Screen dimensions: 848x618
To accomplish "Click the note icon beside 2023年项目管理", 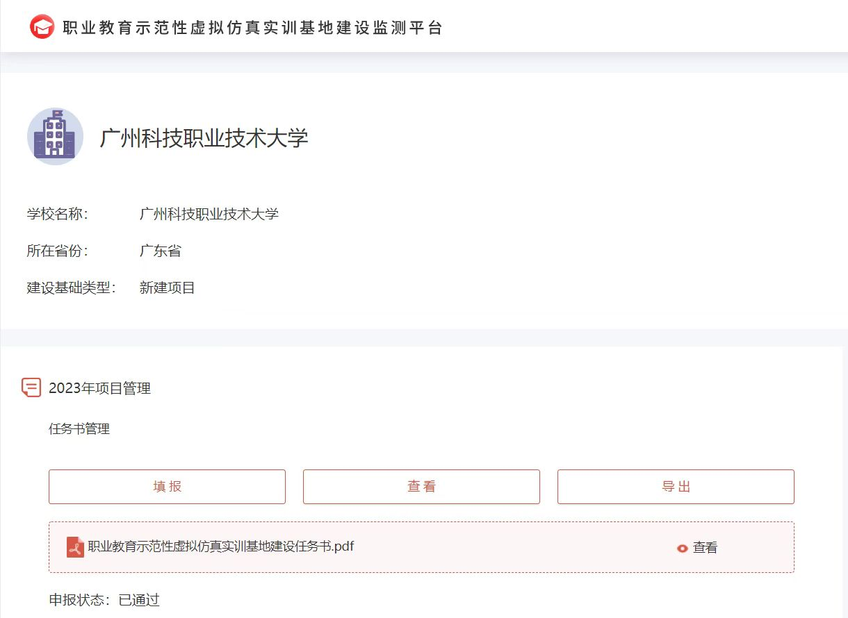I will (x=31, y=387).
